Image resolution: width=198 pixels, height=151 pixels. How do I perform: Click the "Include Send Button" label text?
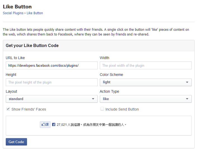[122, 109]
